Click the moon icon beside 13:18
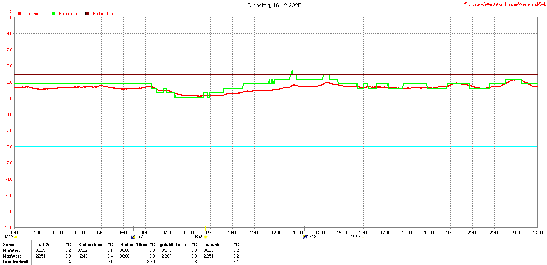Viewport: 547px width, 265px height. pos(304,236)
